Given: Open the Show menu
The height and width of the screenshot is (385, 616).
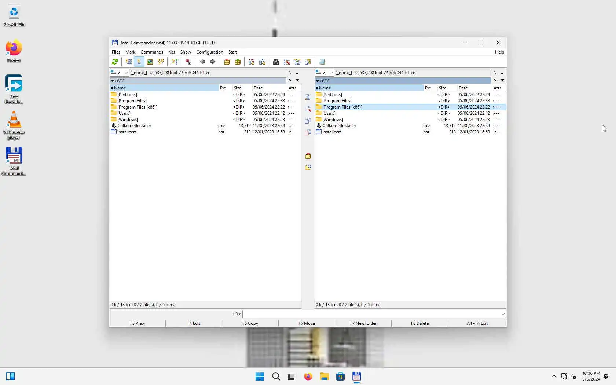Looking at the screenshot, I should tap(186, 52).
